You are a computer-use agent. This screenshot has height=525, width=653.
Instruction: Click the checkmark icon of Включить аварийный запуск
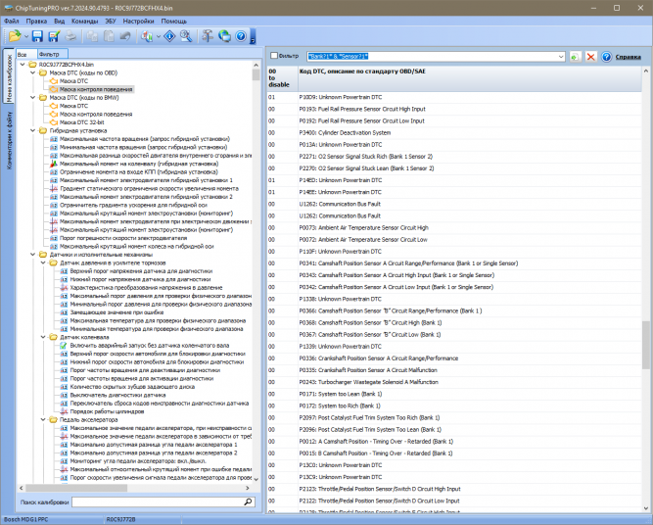pyautogui.click(x=64, y=345)
